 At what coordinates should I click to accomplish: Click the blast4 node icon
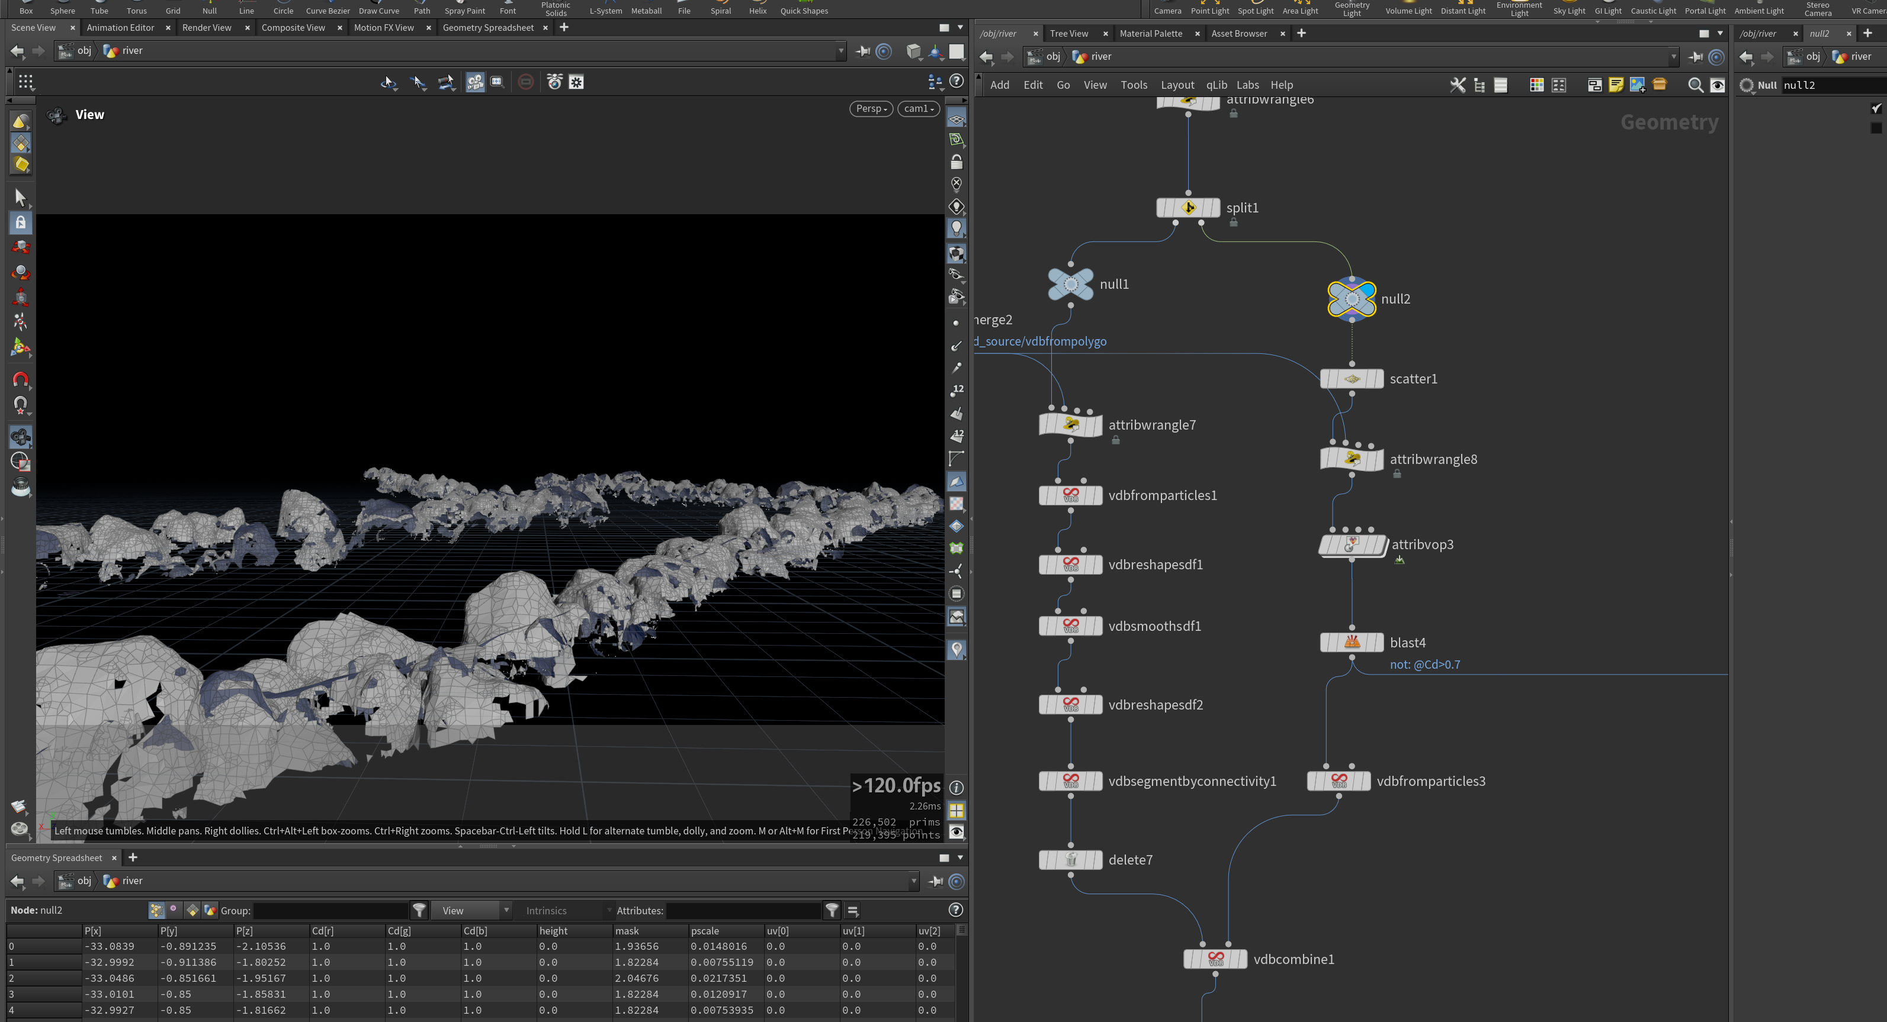[x=1352, y=643]
